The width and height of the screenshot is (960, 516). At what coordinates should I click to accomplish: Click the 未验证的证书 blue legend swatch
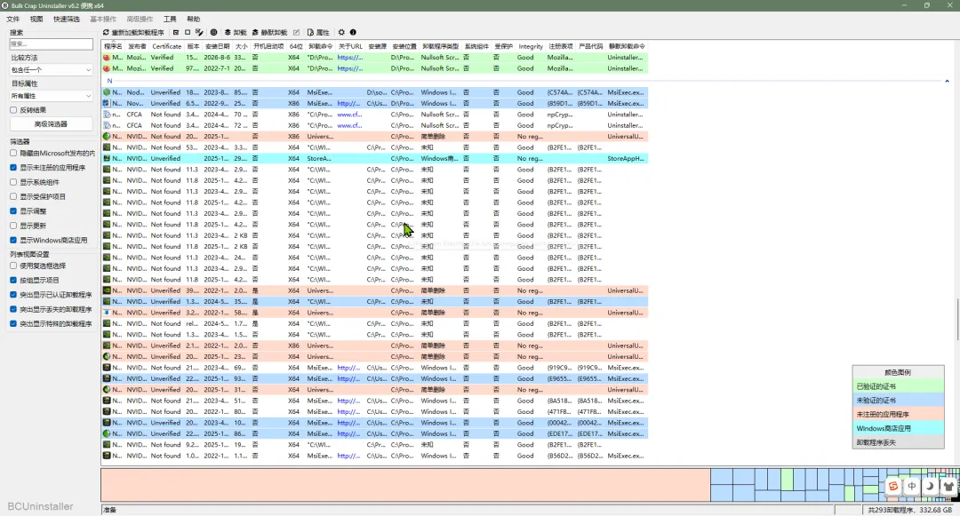click(x=898, y=401)
